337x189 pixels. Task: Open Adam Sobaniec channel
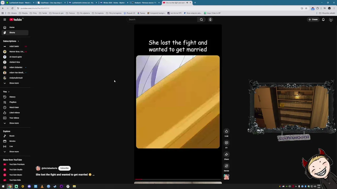(x=14, y=67)
